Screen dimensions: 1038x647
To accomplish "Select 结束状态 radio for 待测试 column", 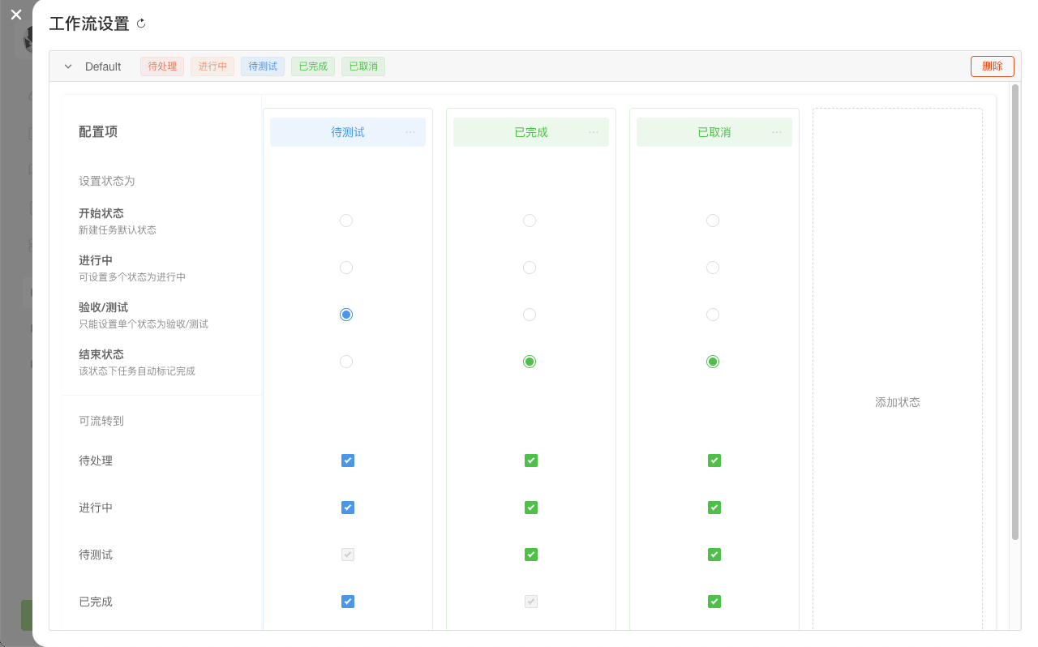I will [x=346, y=362].
